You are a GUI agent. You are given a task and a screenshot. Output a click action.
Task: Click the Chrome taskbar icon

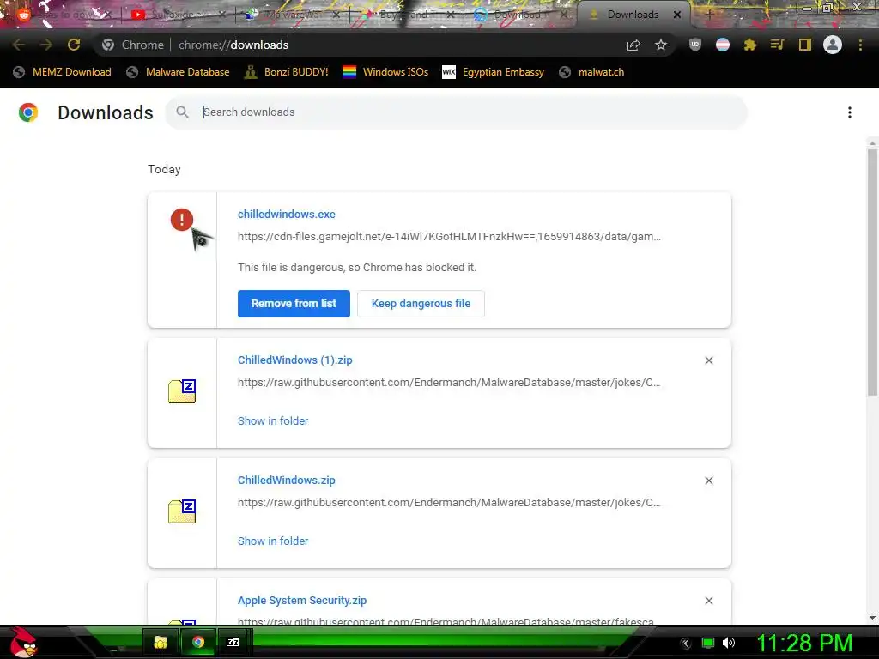(x=198, y=642)
